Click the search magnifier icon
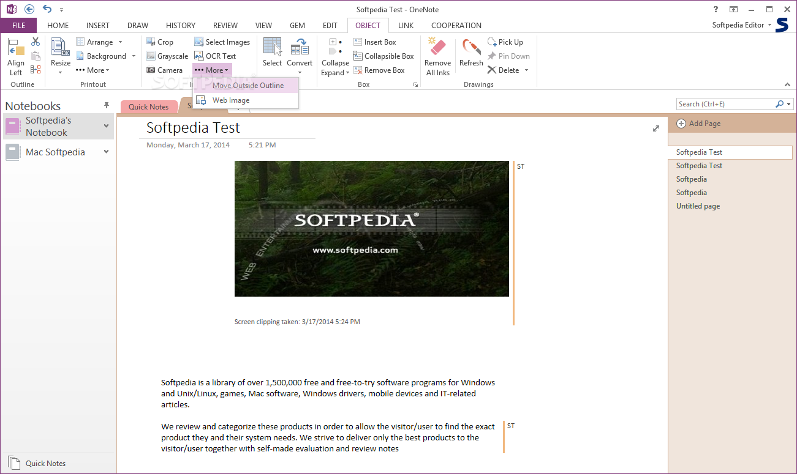 coord(779,104)
